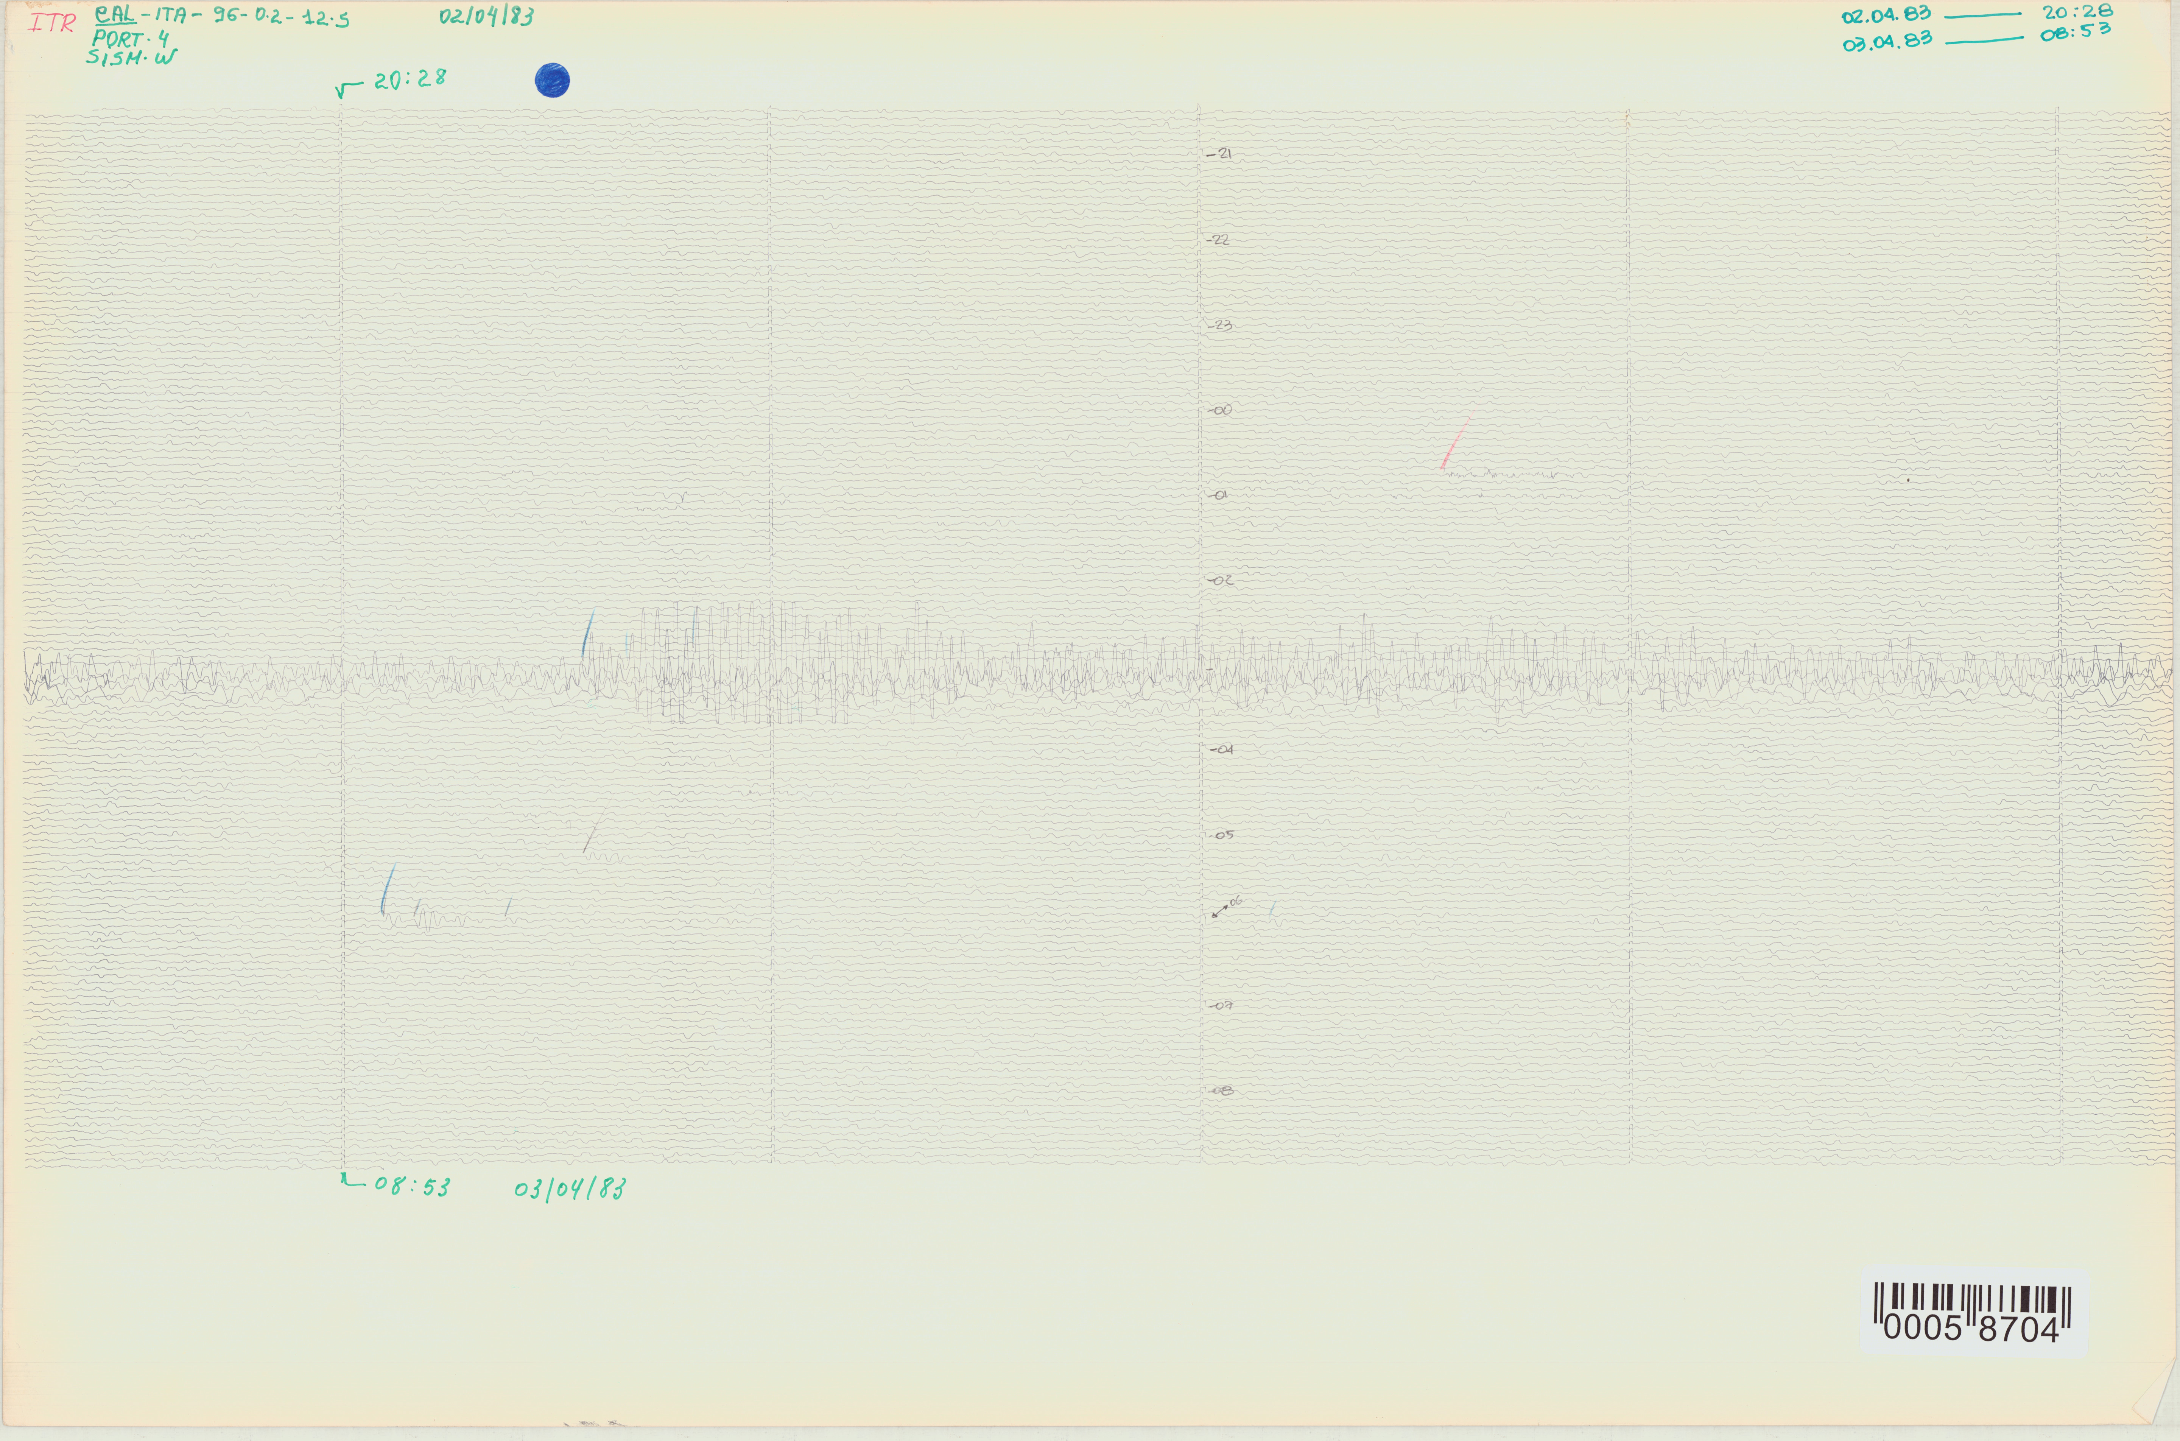Click the "-07" hour label
2180x1441 pixels.
click(1222, 1006)
